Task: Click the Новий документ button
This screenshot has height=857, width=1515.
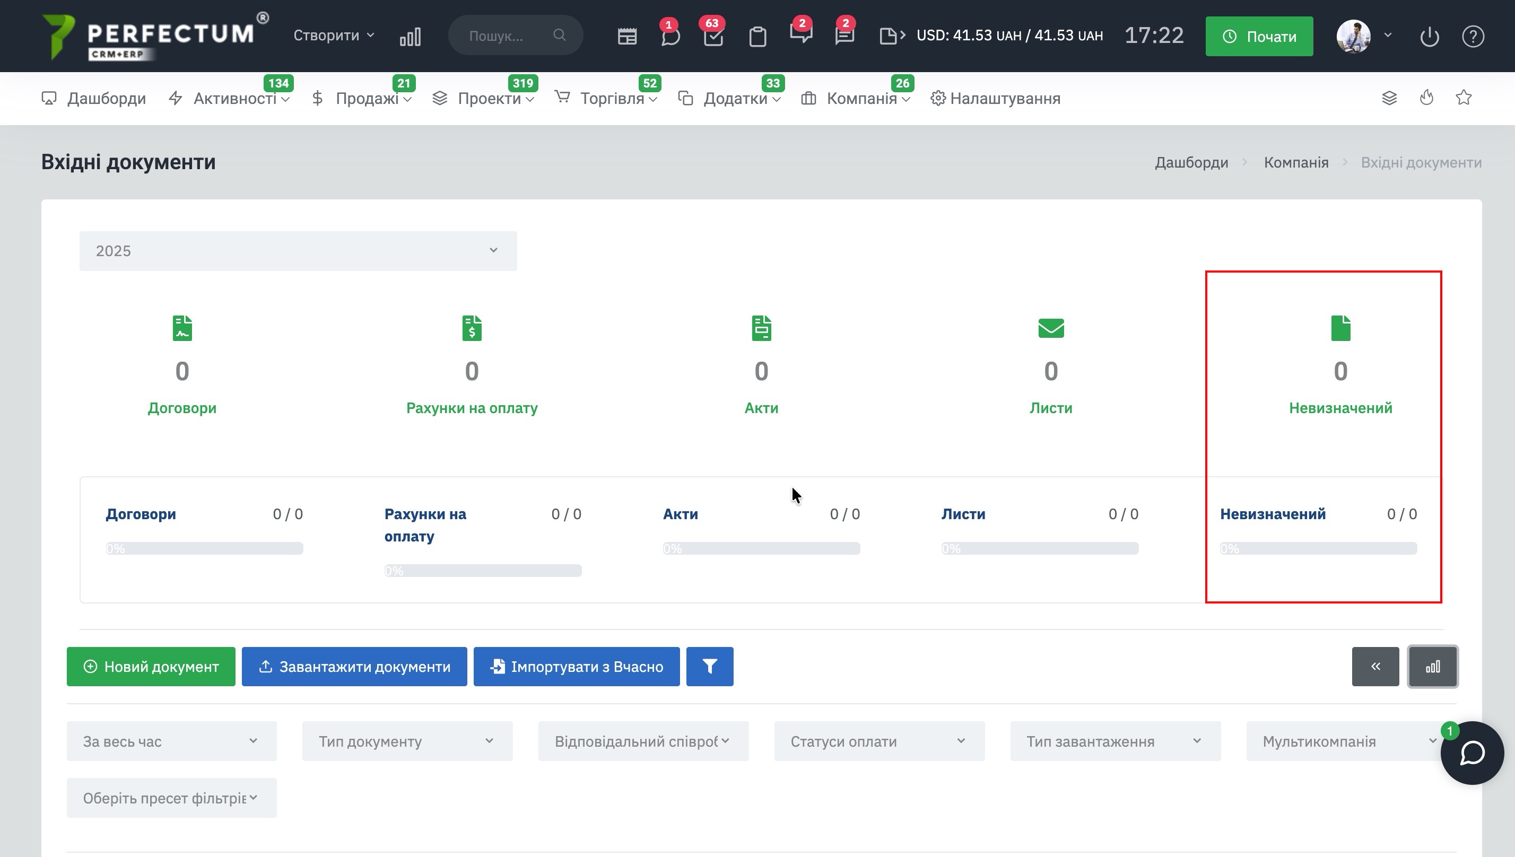Action: tap(151, 666)
